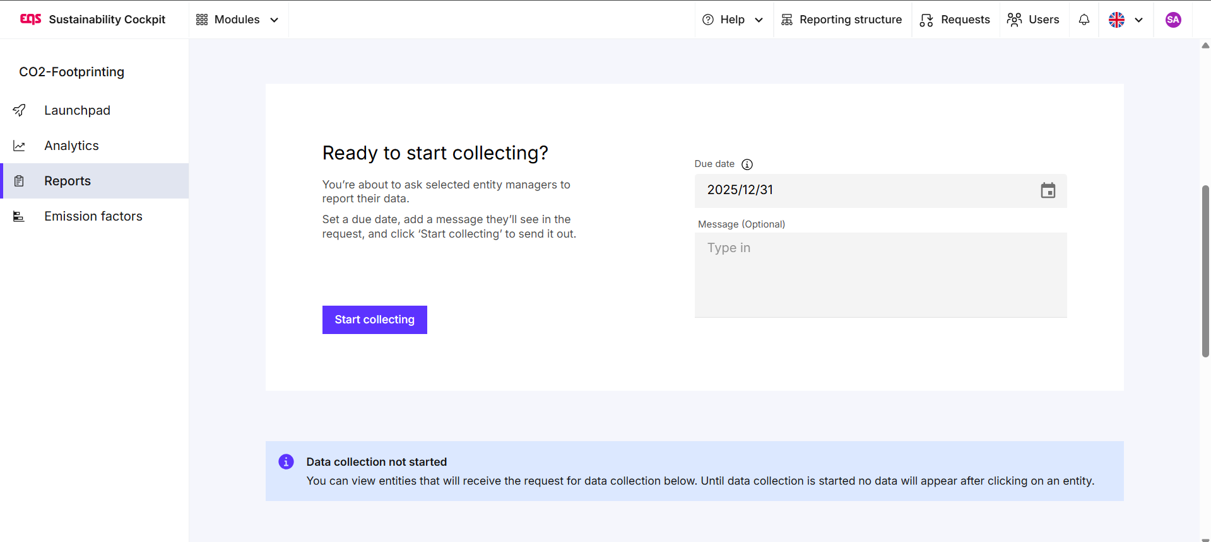Click the Due date info icon
This screenshot has width=1211, height=542.
pos(747,164)
